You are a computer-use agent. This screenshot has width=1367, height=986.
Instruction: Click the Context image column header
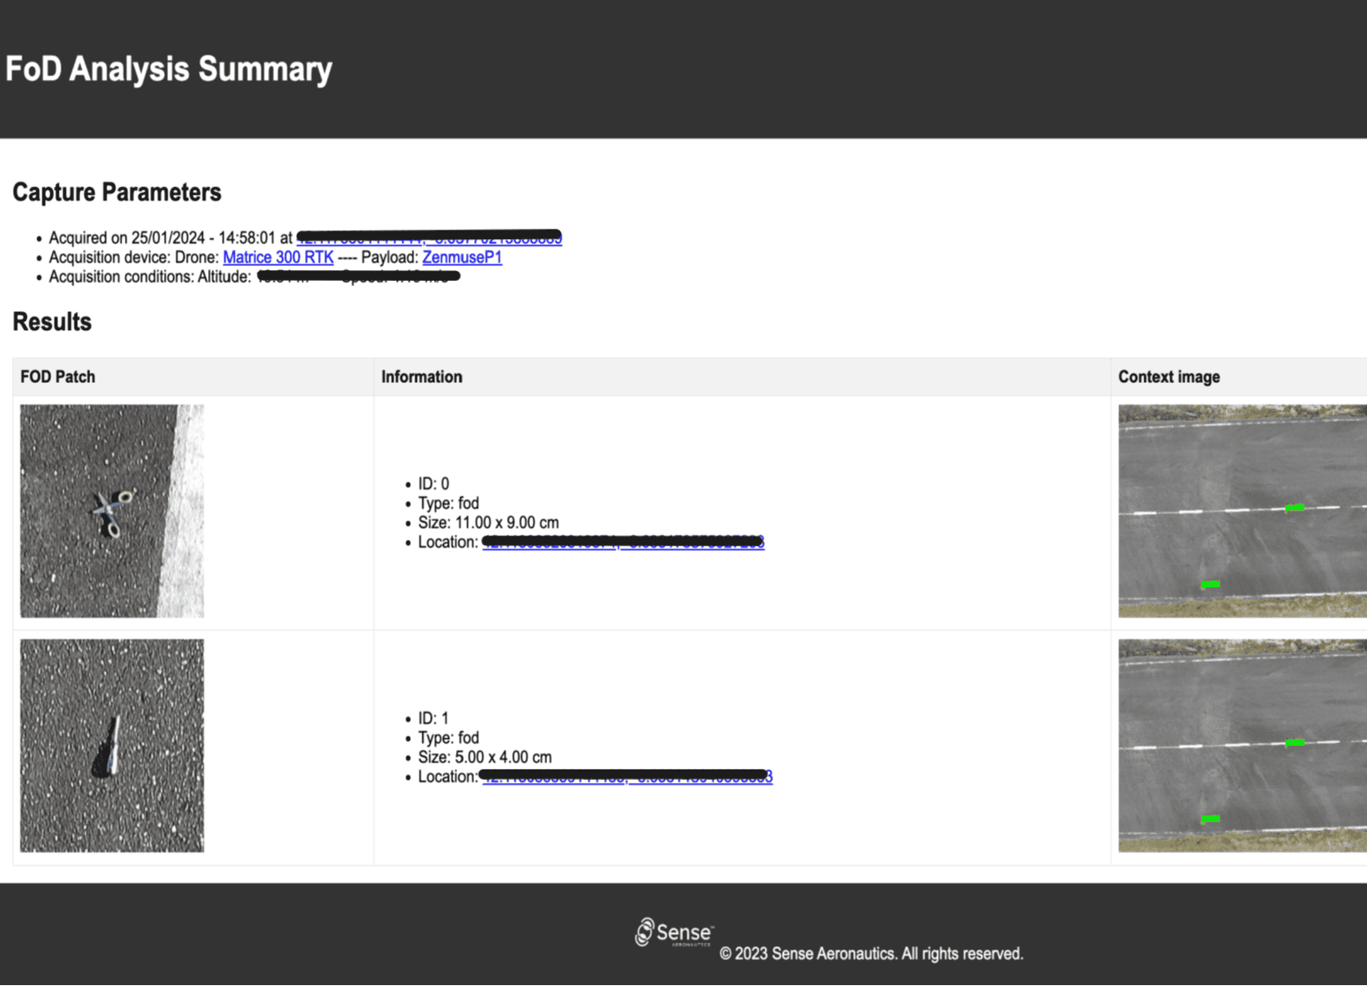[1168, 377]
